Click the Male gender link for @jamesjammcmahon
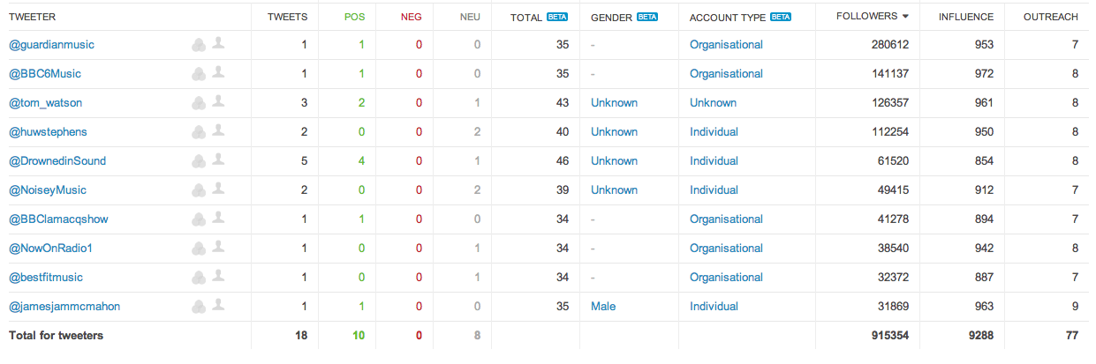The height and width of the screenshot is (364, 1096). (x=603, y=306)
